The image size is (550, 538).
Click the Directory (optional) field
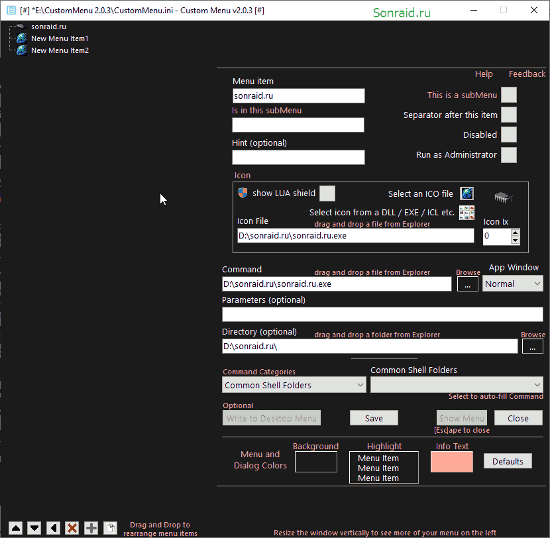[x=370, y=346]
